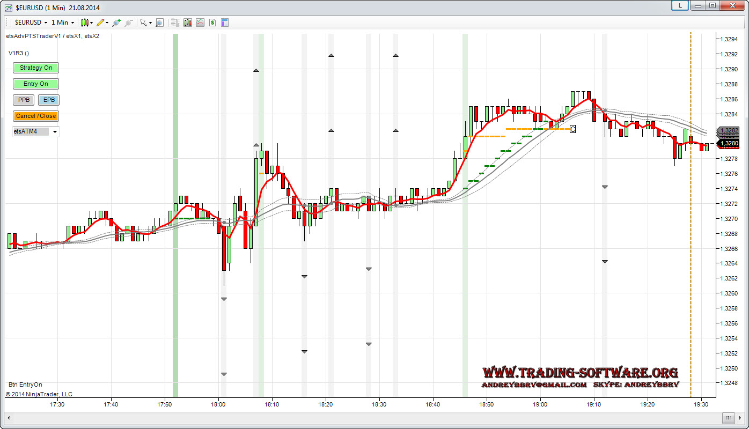Image resolution: width=749 pixels, height=429 pixels.
Task: Open the Strategies dollar-sign icon
Action: [212, 23]
